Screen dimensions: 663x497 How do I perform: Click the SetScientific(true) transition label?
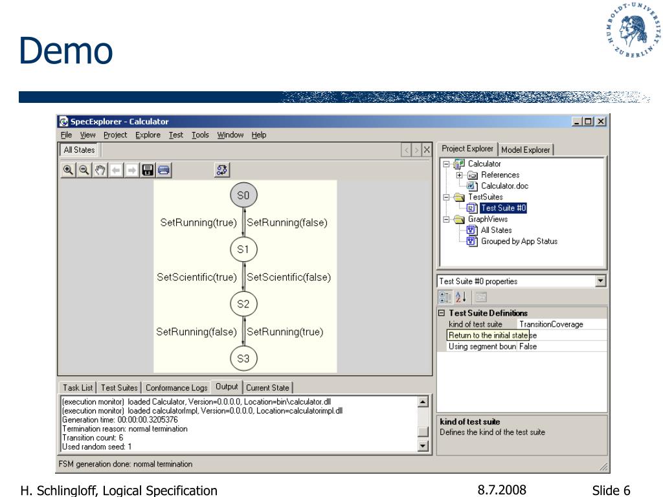tap(197, 277)
